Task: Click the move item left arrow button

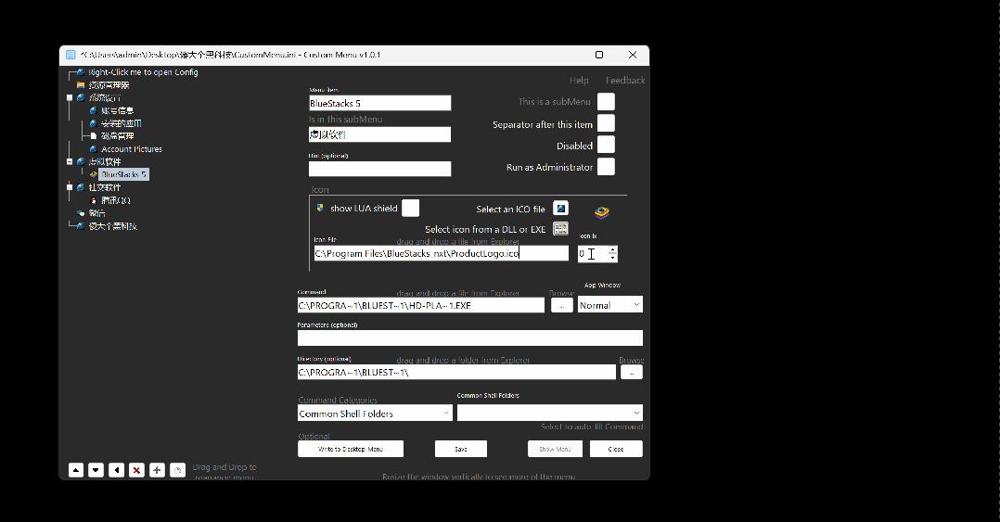Action: 116,470
